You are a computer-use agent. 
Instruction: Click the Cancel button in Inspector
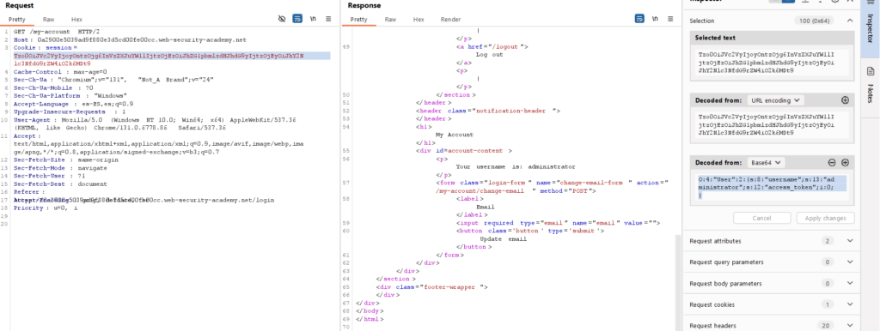[761, 218]
